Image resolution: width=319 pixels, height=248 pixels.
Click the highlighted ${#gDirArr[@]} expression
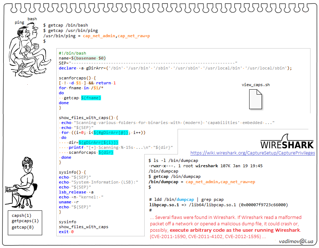(x=112, y=133)
